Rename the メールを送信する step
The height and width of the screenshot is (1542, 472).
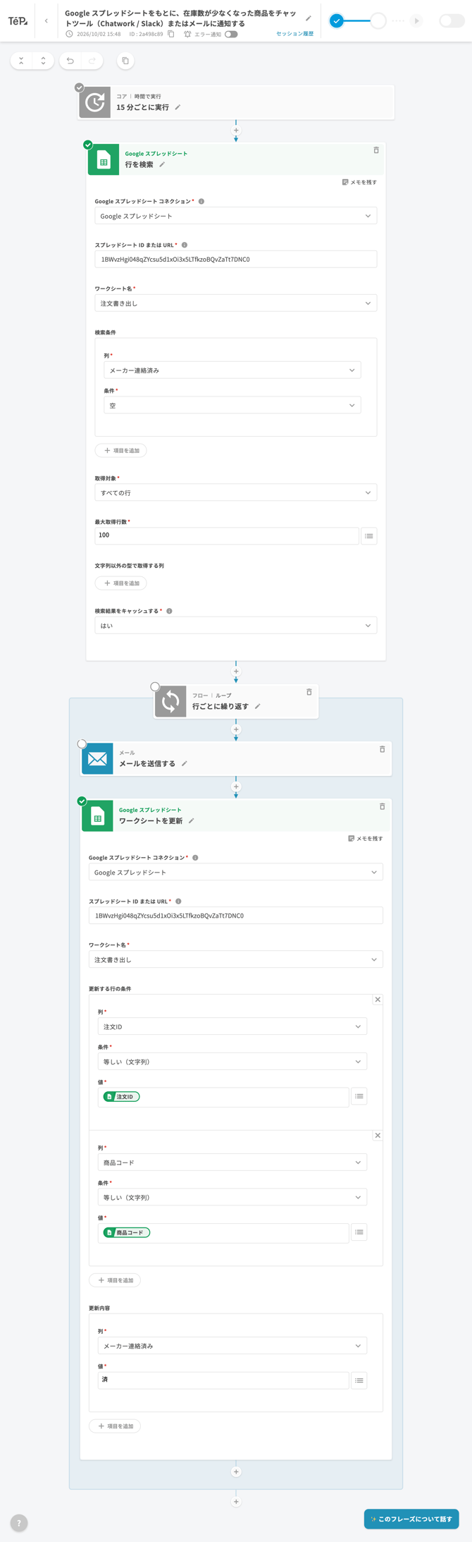pyautogui.click(x=185, y=763)
